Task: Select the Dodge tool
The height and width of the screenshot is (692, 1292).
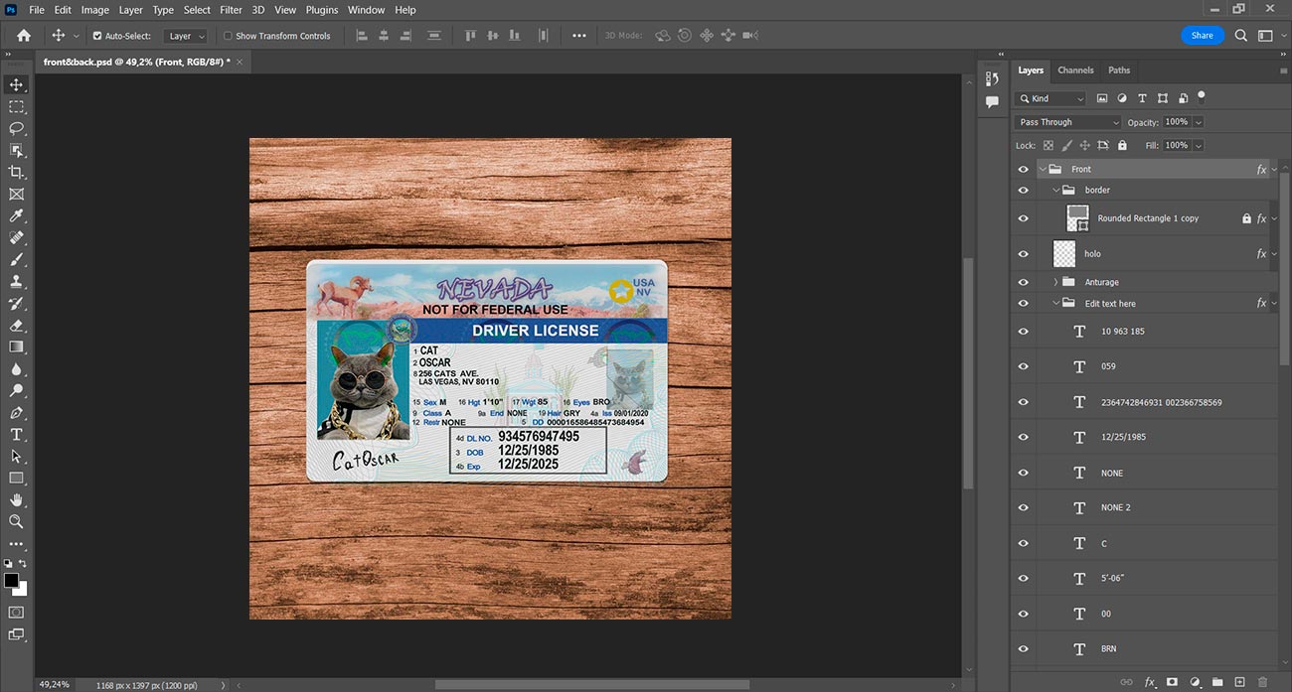Action: click(x=16, y=391)
